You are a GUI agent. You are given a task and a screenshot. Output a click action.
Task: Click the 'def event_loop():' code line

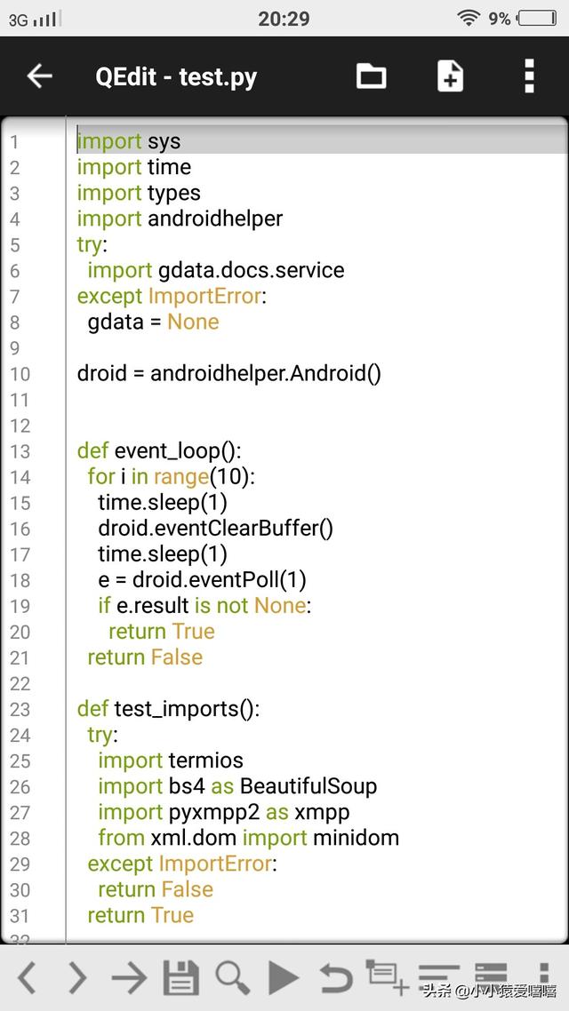[159, 450]
